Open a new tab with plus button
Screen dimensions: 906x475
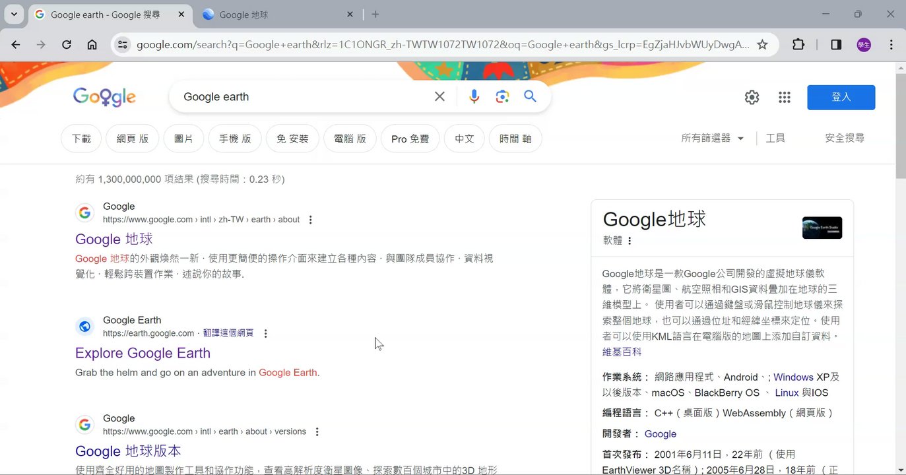[x=375, y=15]
